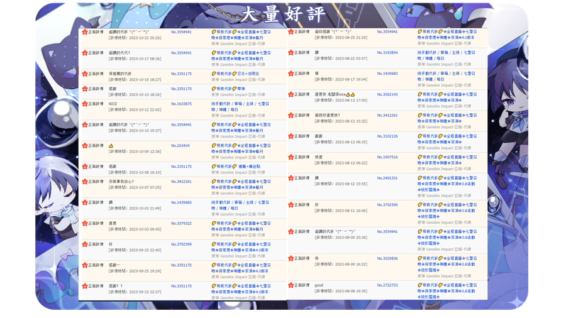Open No.3554941 link in the 2023-08-09 20:36 row
Screen dimensions: 566x318
[x=387, y=232]
